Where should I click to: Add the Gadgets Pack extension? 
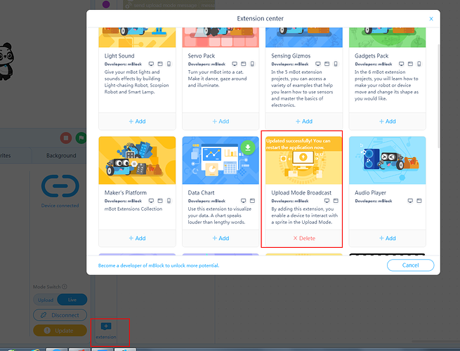click(x=387, y=121)
